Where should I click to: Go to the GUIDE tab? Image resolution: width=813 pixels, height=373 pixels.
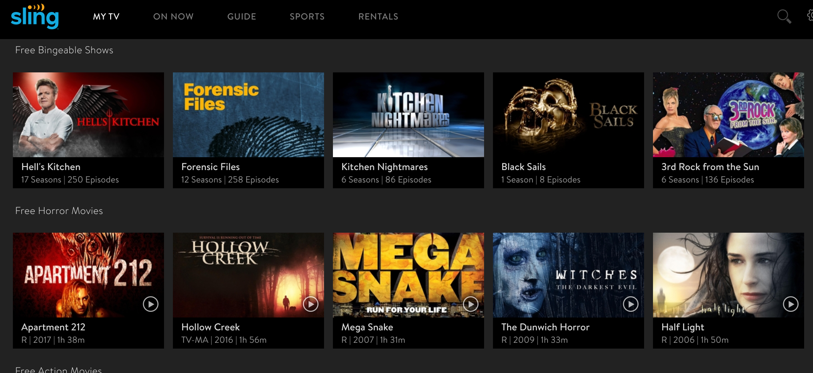point(242,16)
